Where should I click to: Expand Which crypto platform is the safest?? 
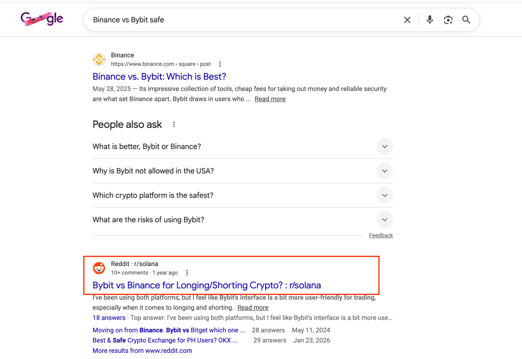pos(243,195)
